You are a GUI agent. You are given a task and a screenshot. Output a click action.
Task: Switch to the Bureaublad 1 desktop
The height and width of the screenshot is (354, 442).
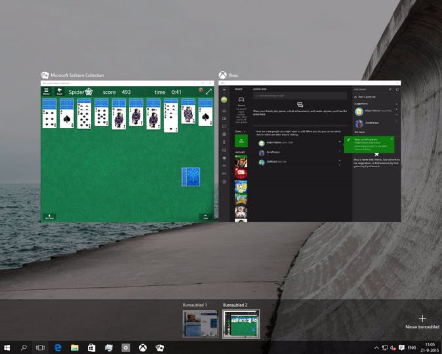pos(200,324)
